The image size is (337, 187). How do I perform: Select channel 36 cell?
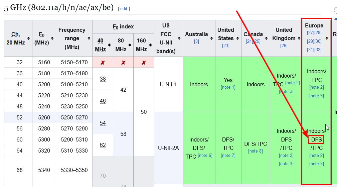pos(18,73)
